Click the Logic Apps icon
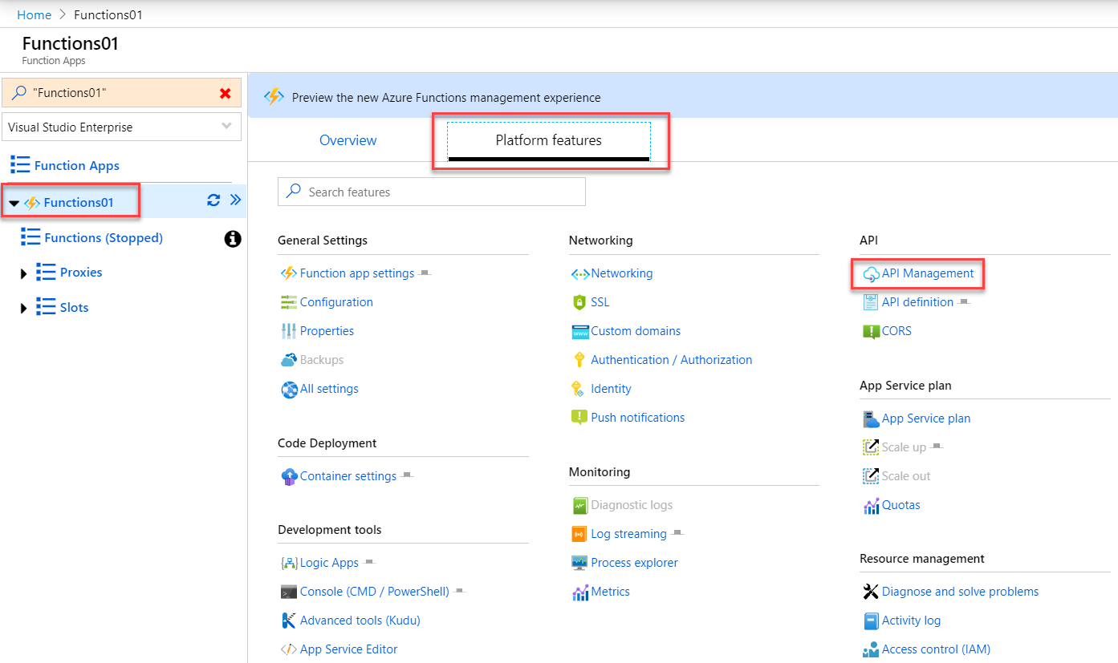Image resolution: width=1118 pixels, height=663 pixels. tap(289, 563)
